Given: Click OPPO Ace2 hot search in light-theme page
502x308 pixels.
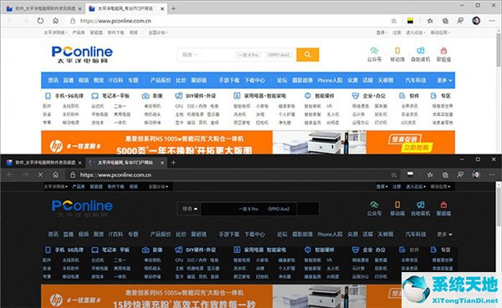Looking at the screenshot, I should coord(279,54).
